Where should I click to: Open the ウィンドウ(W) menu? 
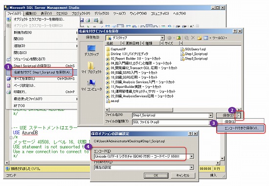pyautogui.click(x=138, y=13)
